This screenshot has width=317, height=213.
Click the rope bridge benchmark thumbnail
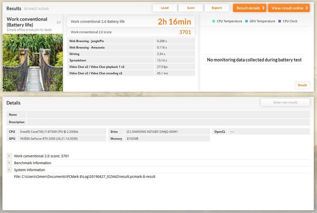coord(33,63)
